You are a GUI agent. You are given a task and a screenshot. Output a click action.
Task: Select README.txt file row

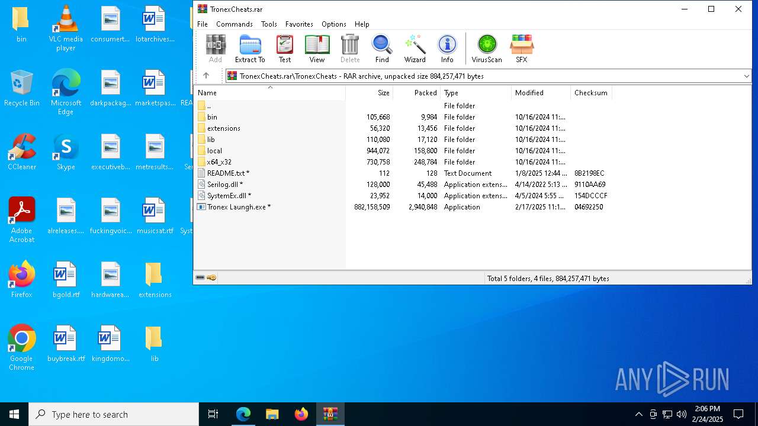[403, 173]
